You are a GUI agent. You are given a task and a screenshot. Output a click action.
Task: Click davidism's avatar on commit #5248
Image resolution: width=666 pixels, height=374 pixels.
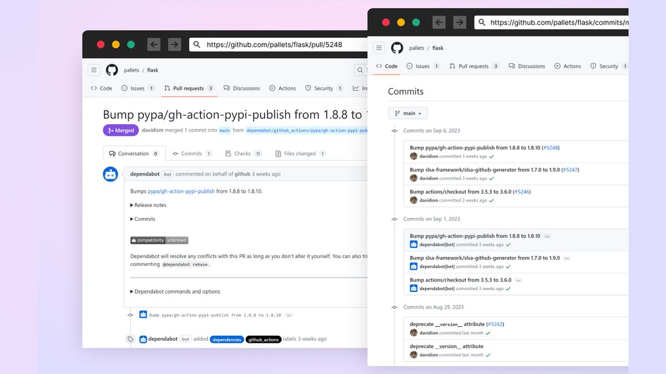414,156
